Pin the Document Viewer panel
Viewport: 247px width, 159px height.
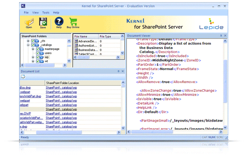pyautogui.click(x=221, y=36)
